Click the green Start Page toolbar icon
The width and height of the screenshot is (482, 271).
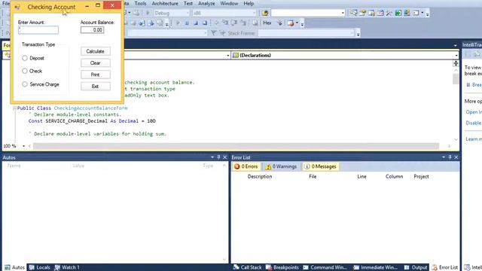click(398, 13)
